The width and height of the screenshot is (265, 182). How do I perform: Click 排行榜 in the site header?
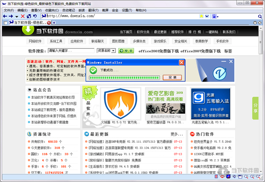pos(195,32)
